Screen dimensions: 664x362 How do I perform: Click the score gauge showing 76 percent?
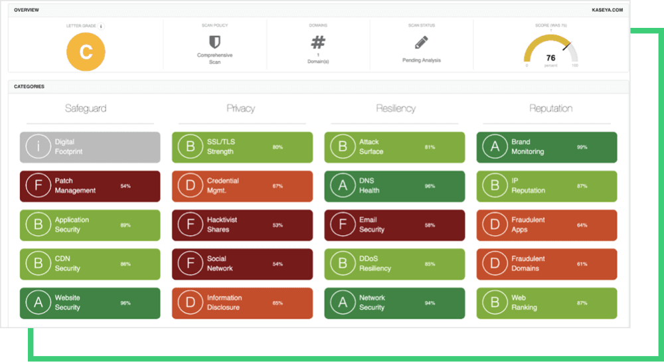point(550,51)
